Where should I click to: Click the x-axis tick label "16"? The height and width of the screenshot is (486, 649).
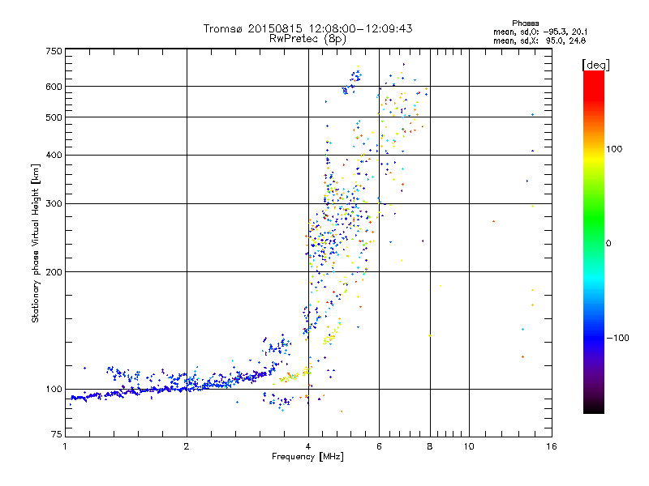[x=552, y=446]
